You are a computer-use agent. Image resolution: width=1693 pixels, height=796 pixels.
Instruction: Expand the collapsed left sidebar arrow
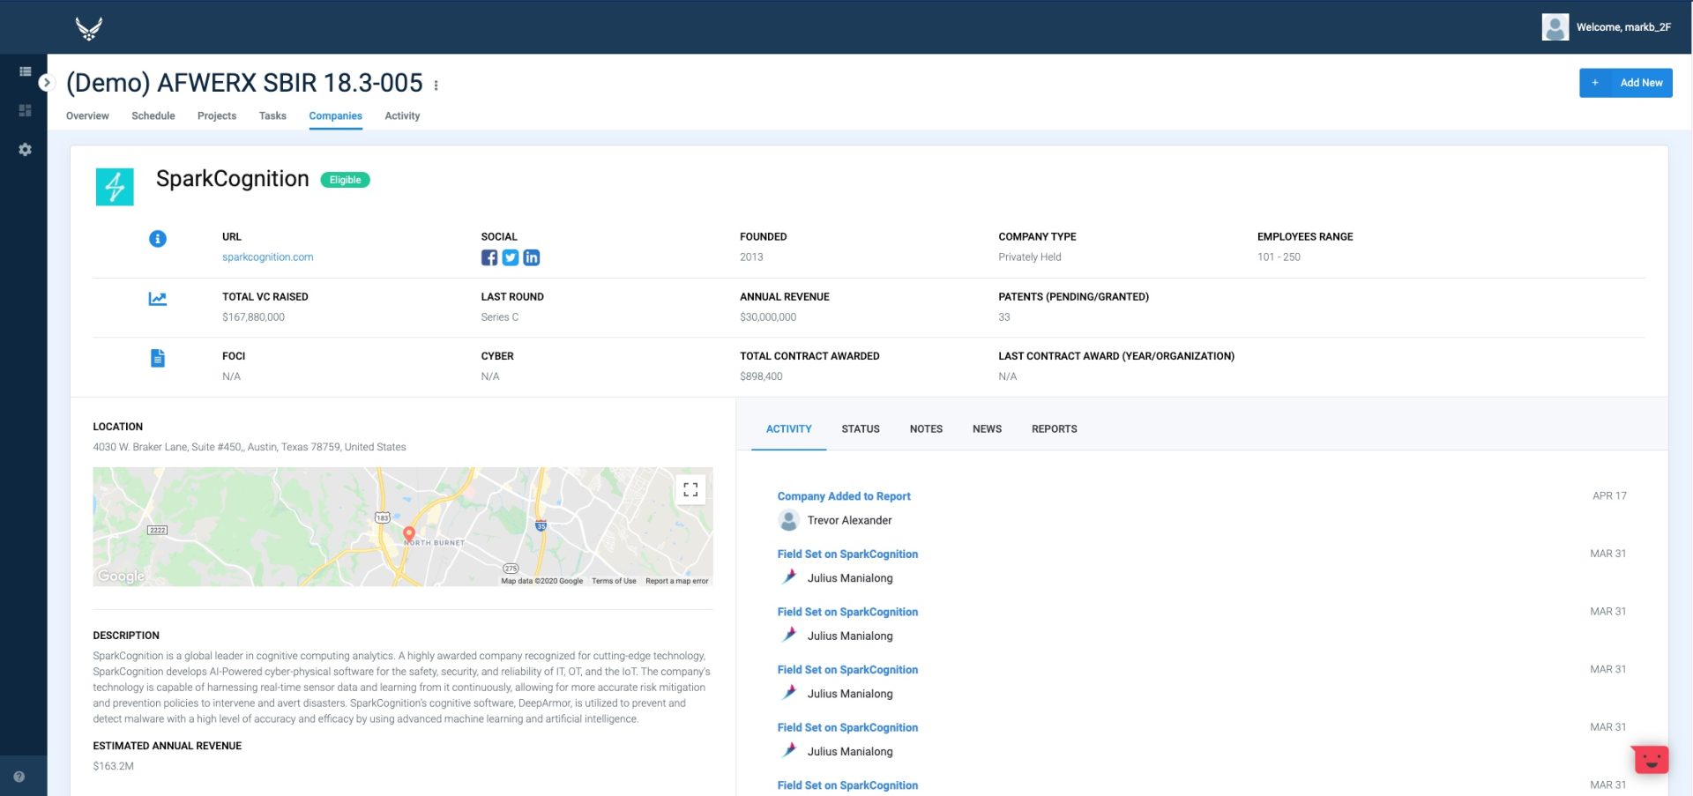(x=47, y=83)
